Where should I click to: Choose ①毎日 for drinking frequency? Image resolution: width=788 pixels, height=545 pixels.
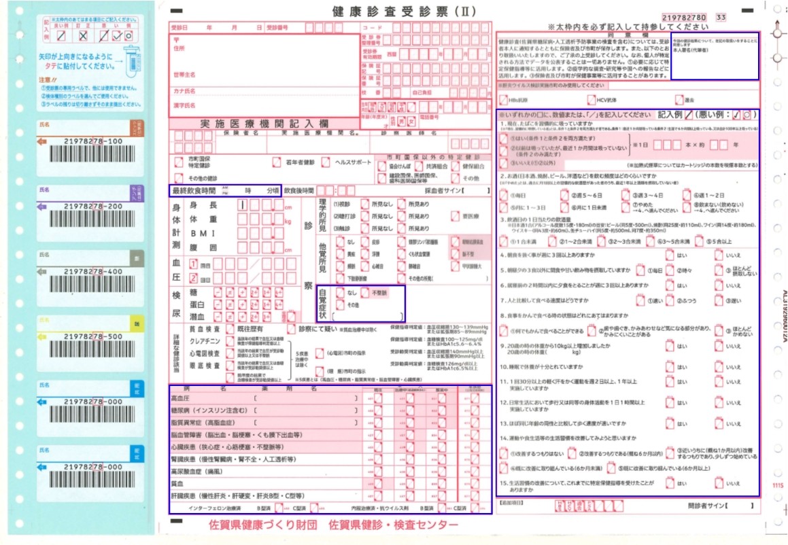[x=503, y=195]
